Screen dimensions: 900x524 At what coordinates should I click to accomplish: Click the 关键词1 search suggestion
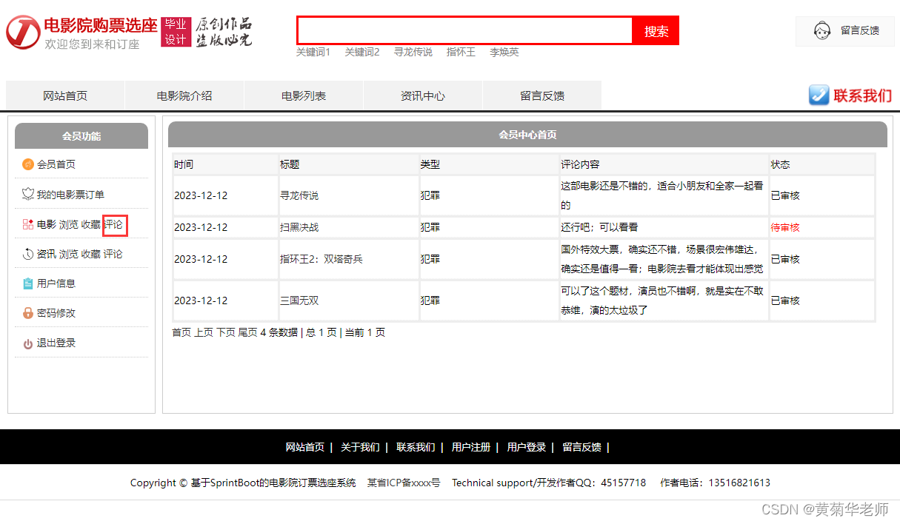313,52
